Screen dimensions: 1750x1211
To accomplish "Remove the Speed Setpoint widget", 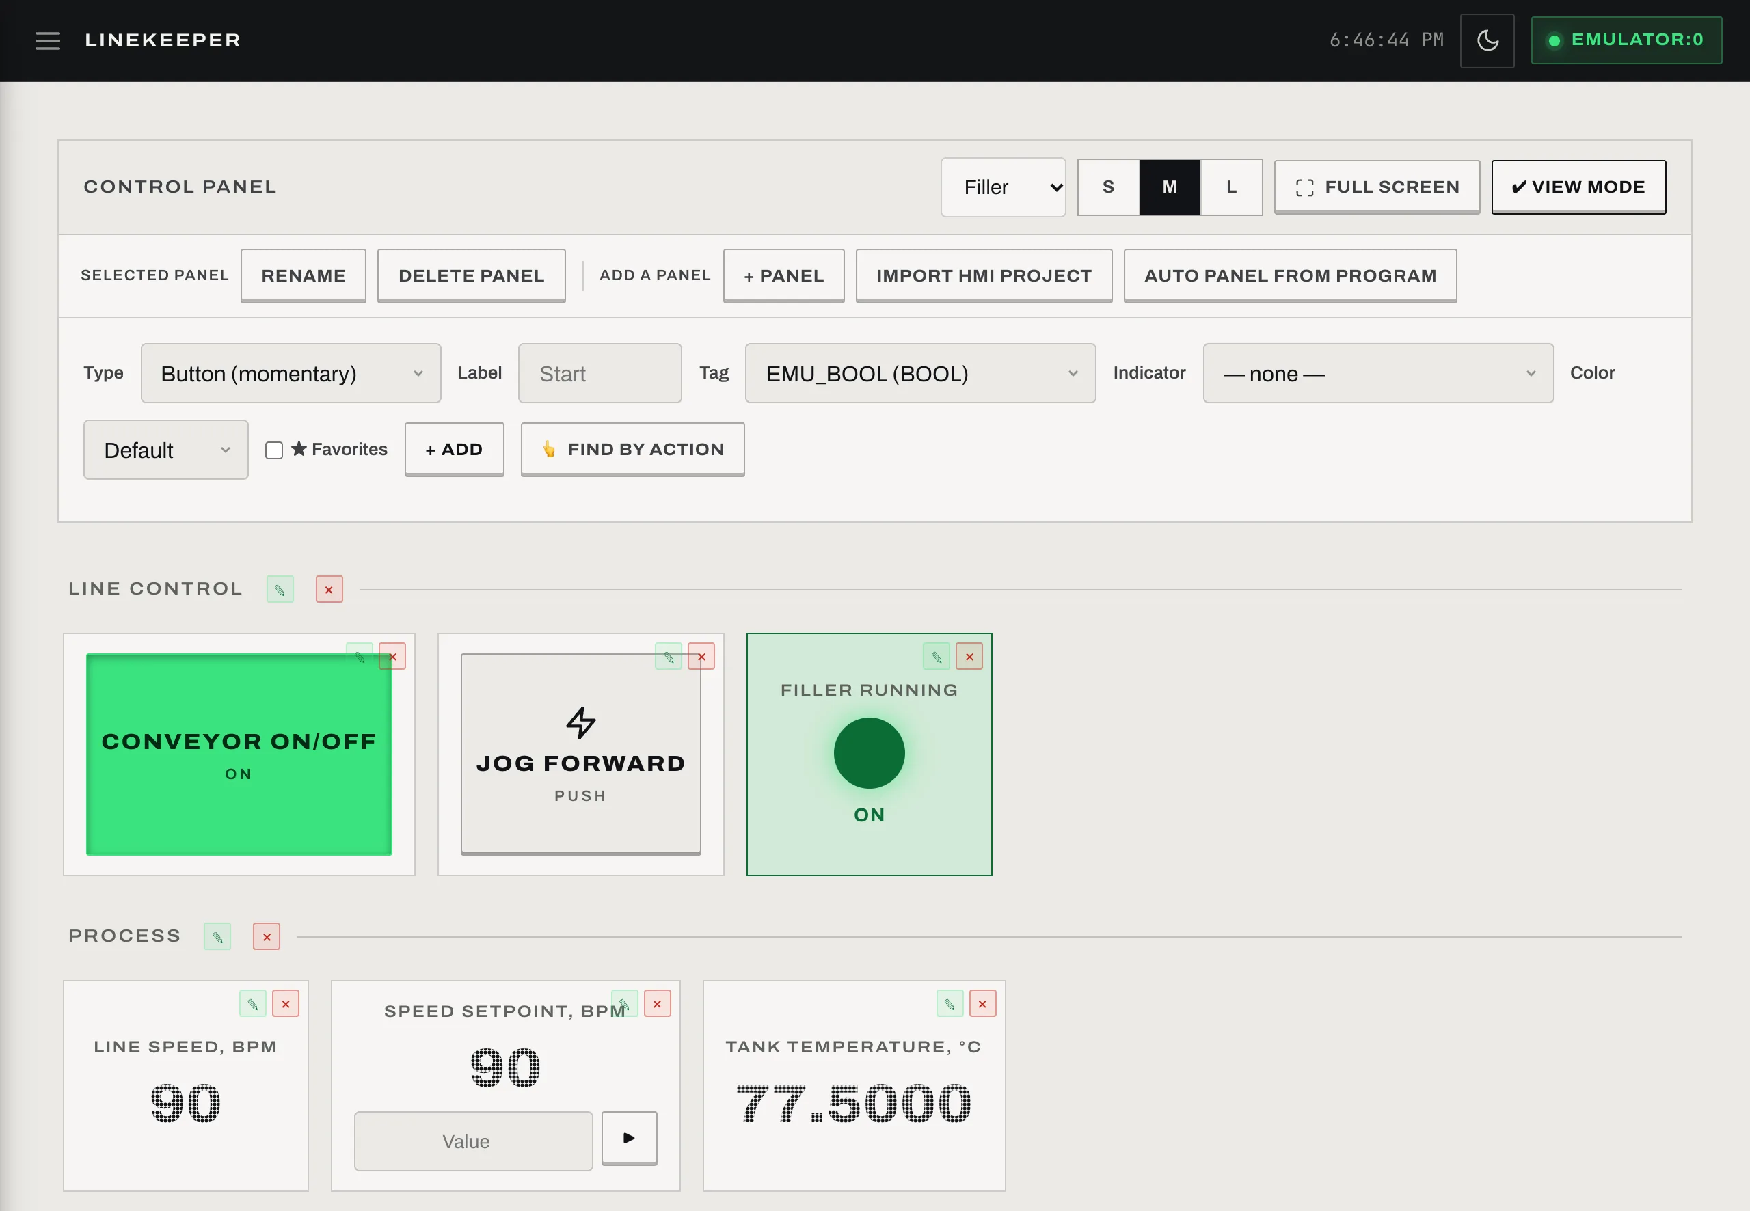I will 657,1003.
